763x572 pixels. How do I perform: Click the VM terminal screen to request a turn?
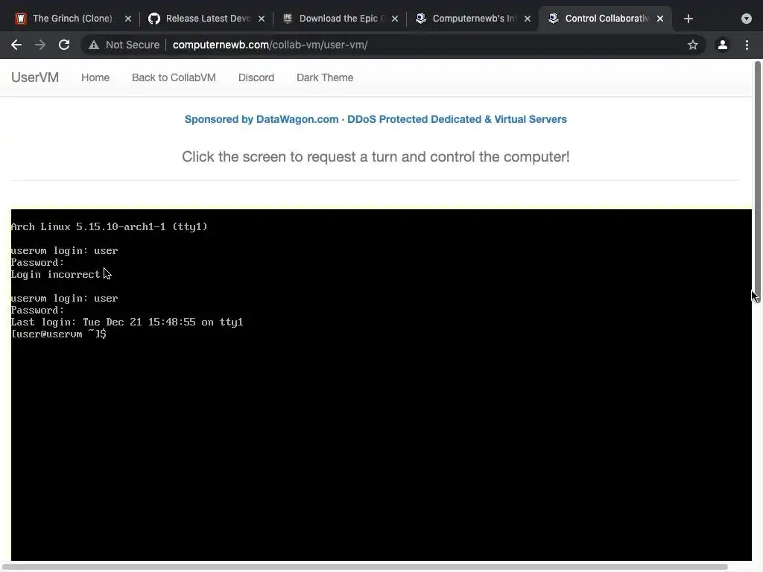point(381,385)
